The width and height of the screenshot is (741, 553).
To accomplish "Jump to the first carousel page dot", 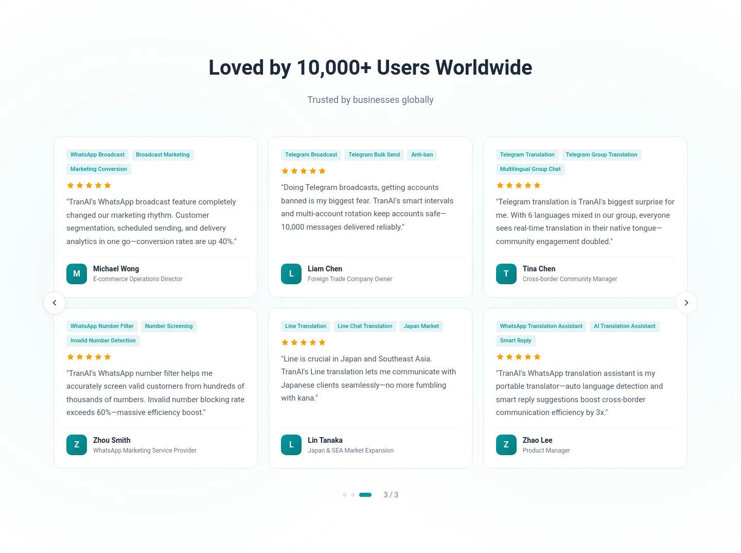I will 345,495.
